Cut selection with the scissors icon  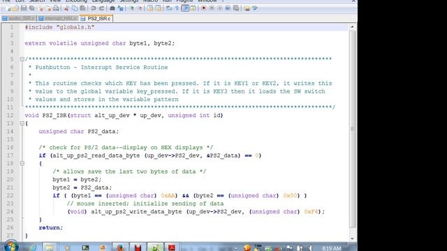point(66,8)
